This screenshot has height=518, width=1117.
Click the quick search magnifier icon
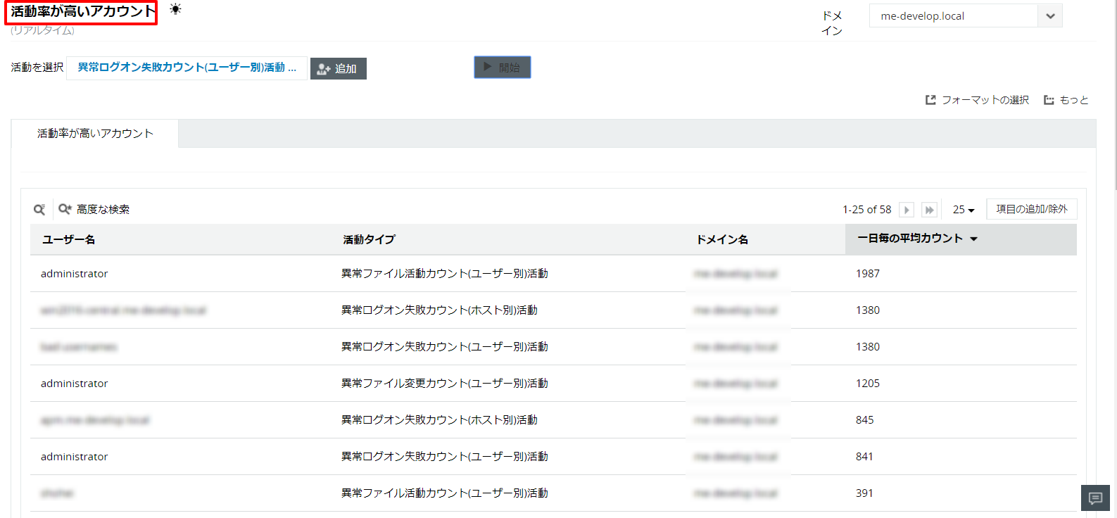39,210
